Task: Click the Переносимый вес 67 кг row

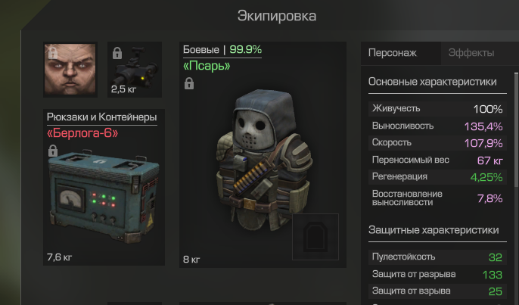Action: [437, 160]
